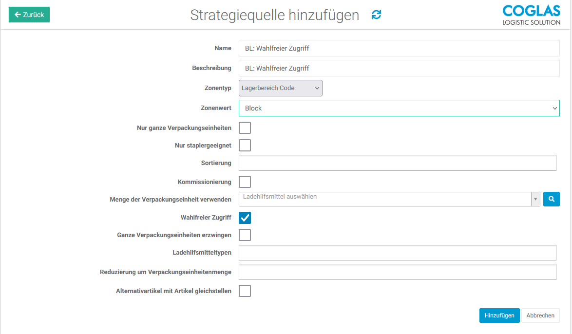The width and height of the screenshot is (572, 334).
Task: Click the refresh icon beside the title
Action: pos(376,15)
